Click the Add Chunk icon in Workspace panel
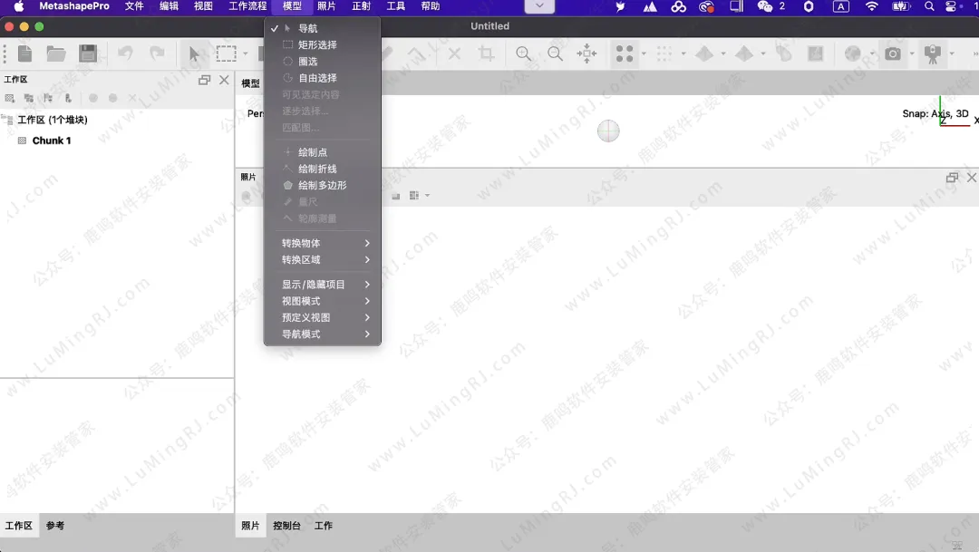Image resolution: width=979 pixels, height=552 pixels. pos(9,98)
